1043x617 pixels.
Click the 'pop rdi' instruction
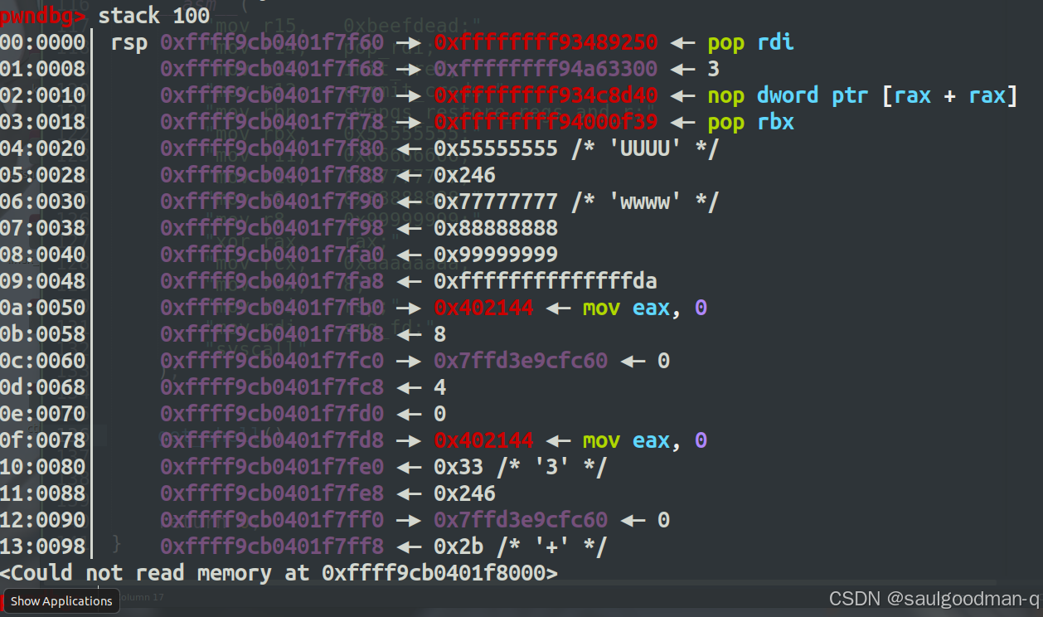tap(750, 42)
